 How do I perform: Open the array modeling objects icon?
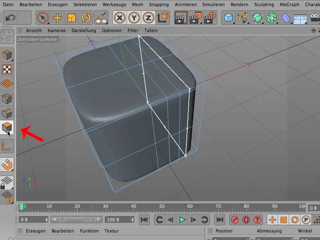[272, 18]
